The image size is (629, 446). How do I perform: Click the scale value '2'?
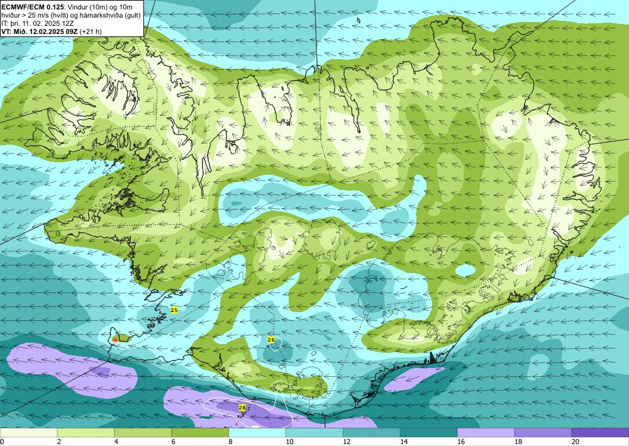pos(59,442)
